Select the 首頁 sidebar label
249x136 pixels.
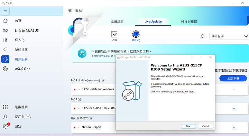pyautogui.click(x=18, y=21)
